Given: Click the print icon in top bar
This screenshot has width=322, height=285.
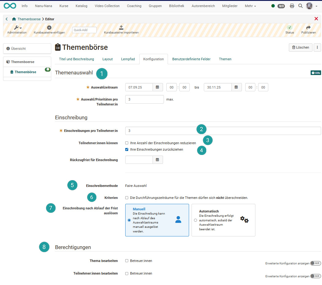Looking at the screenshot, I should point(292,6).
